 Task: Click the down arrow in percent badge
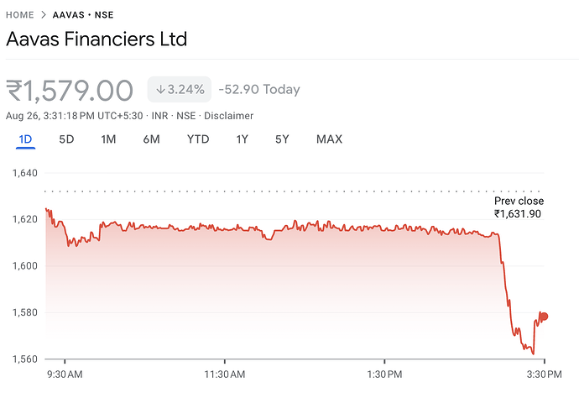pyautogui.click(x=160, y=90)
